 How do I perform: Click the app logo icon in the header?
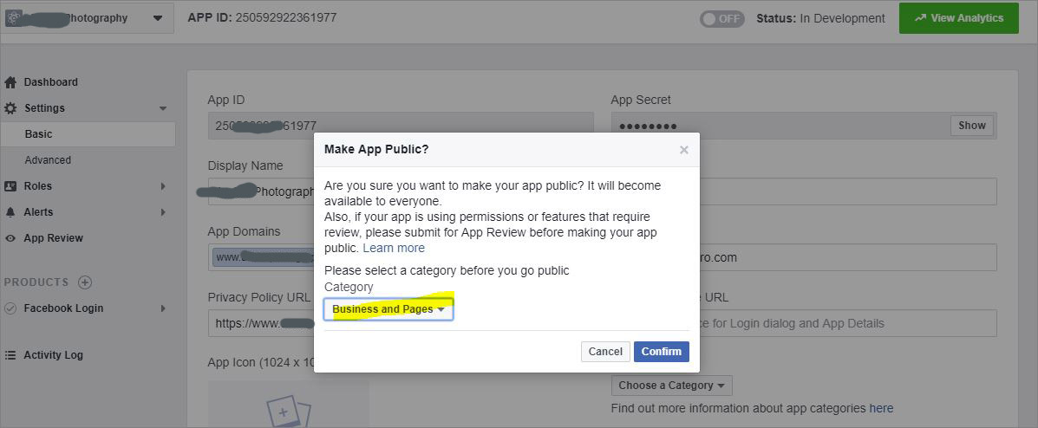tap(14, 18)
